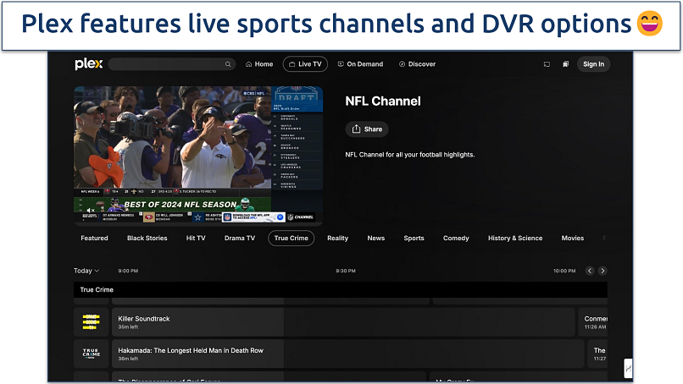
Task: Click the search magnifier icon
Action: [x=228, y=64]
